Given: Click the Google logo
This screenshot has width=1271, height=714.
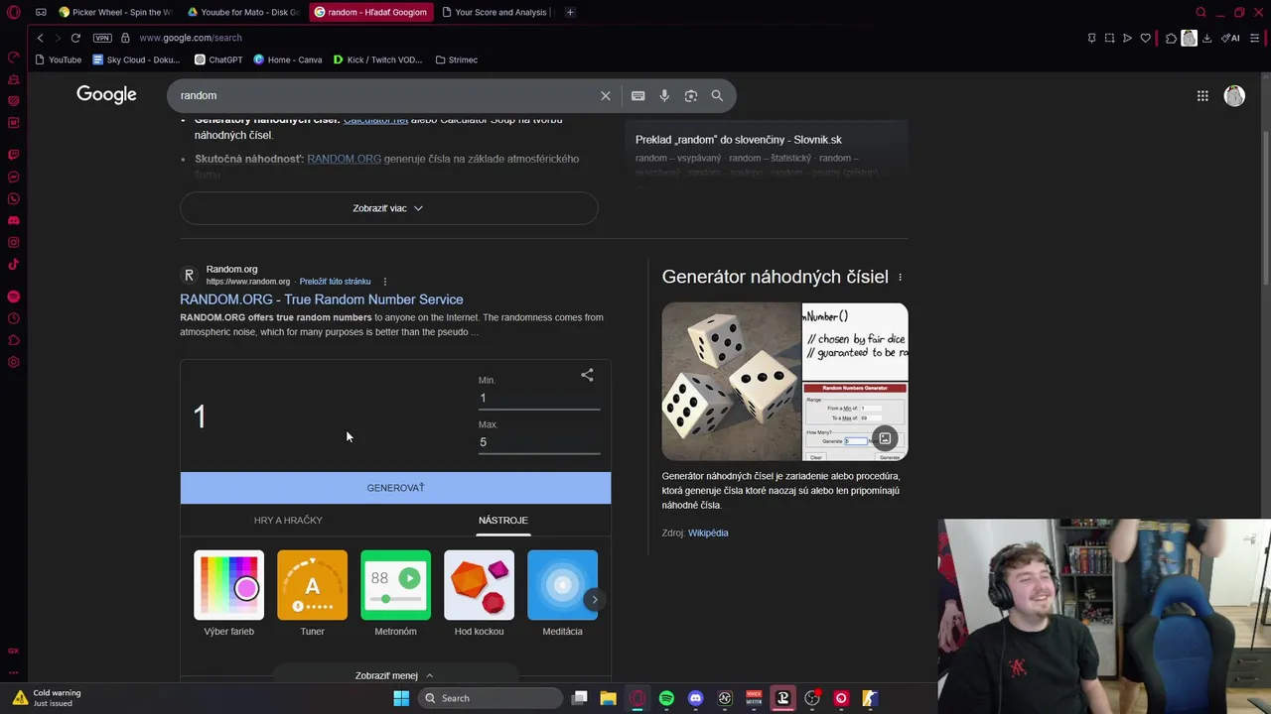Looking at the screenshot, I should point(106,94).
